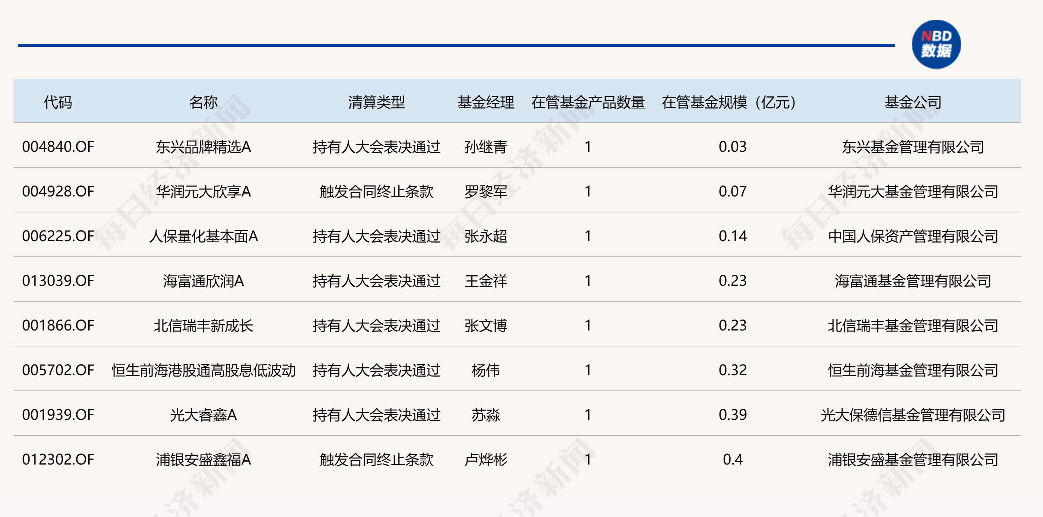Screen dimensions: 1043x517
Task: Select fund name 华润元大欣享A
Action: (x=203, y=191)
